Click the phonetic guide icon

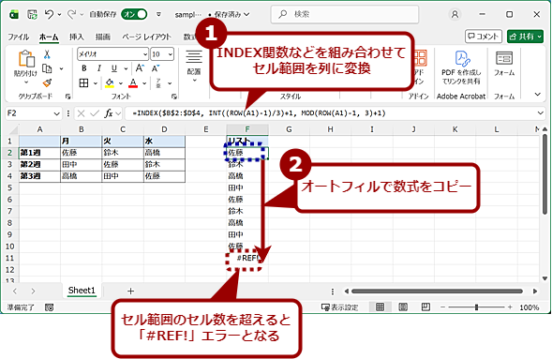[x=158, y=83]
